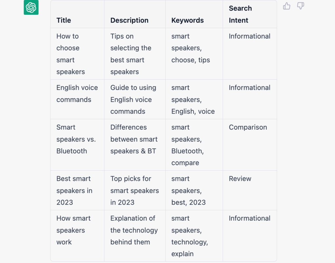Click the thumbs down feedback icon
This screenshot has height=263, width=335.
click(301, 6)
